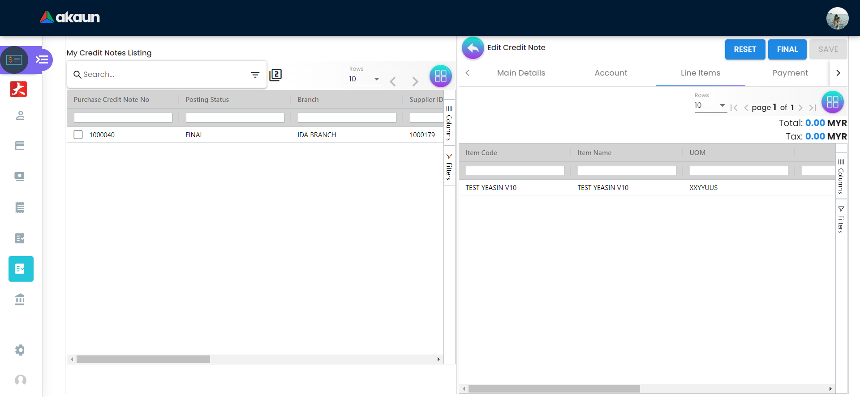Viewport: 860px width, 397px height.
Task: Open the user profile avatar
Action: [837, 18]
